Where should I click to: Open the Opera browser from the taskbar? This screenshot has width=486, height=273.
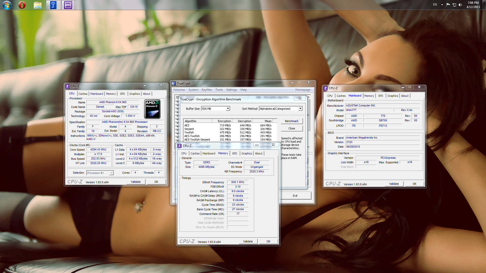pos(22,5)
